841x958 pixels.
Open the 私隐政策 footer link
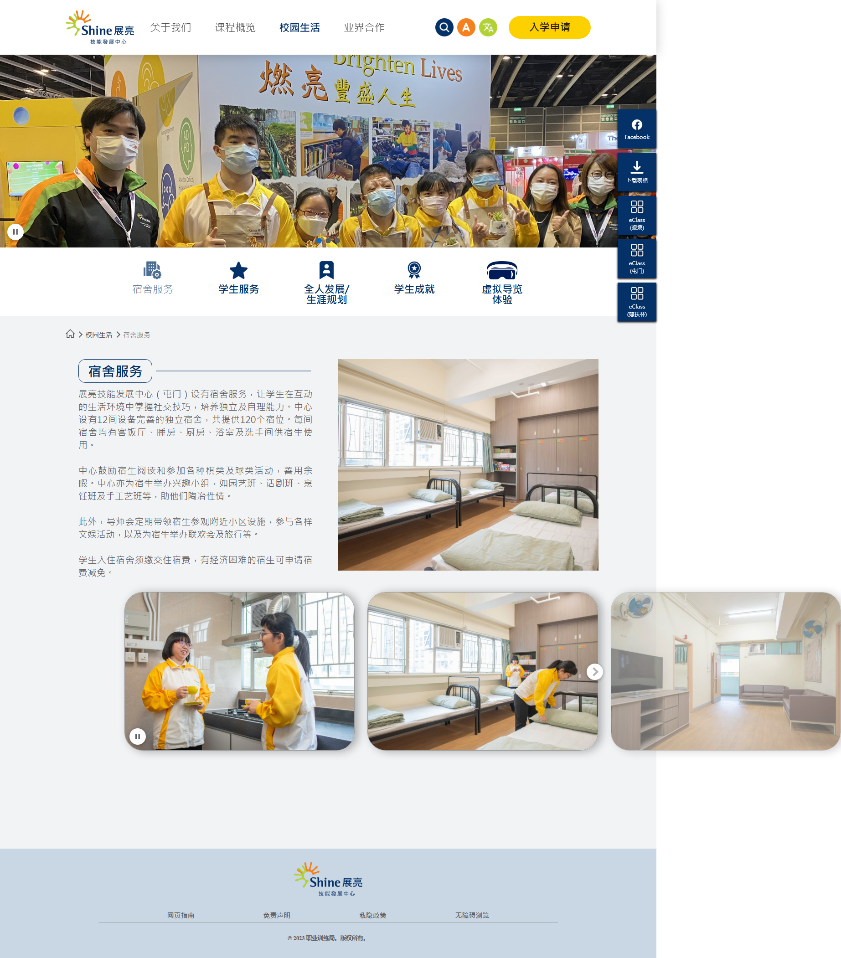[x=373, y=915]
